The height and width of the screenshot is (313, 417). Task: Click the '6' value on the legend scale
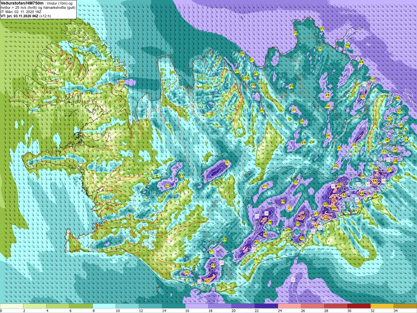click(x=70, y=311)
